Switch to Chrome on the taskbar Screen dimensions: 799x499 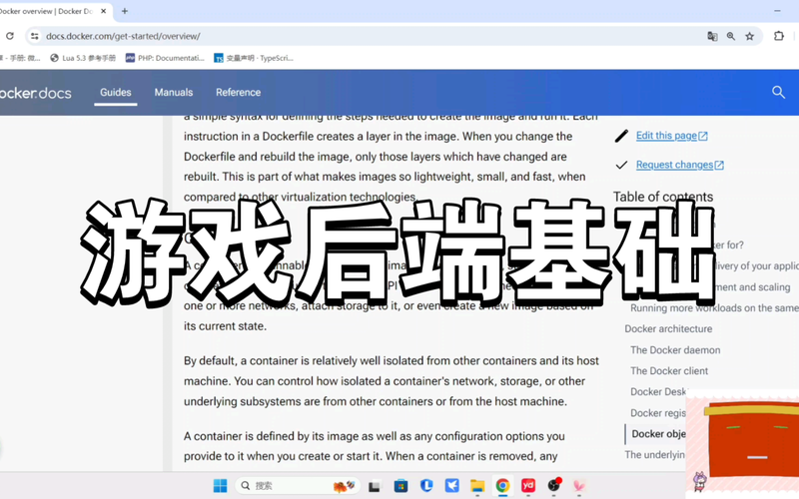click(x=502, y=486)
